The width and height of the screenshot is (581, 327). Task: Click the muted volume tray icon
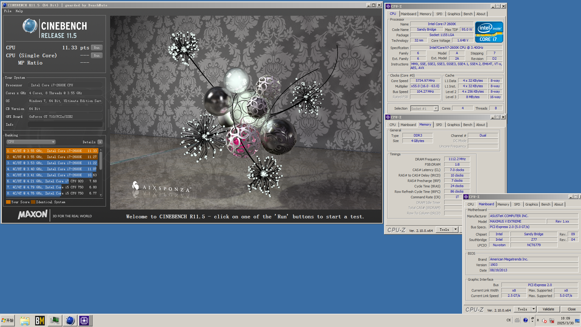[x=544, y=321]
